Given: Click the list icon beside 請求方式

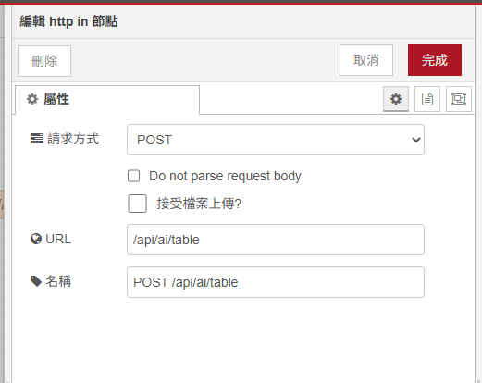Looking at the screenshot, I should click(37, 139).
